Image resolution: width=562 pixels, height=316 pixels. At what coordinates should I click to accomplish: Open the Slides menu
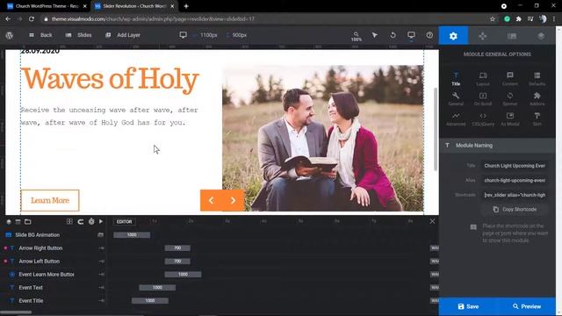coord(78,35)
